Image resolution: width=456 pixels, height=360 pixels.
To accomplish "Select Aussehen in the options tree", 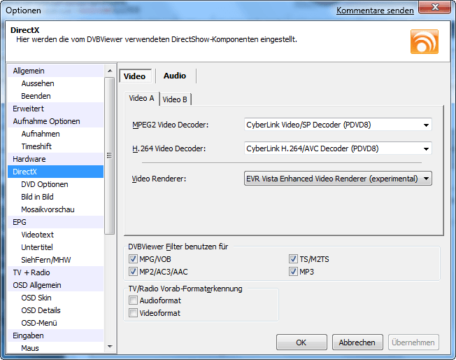I will (55, 83).
